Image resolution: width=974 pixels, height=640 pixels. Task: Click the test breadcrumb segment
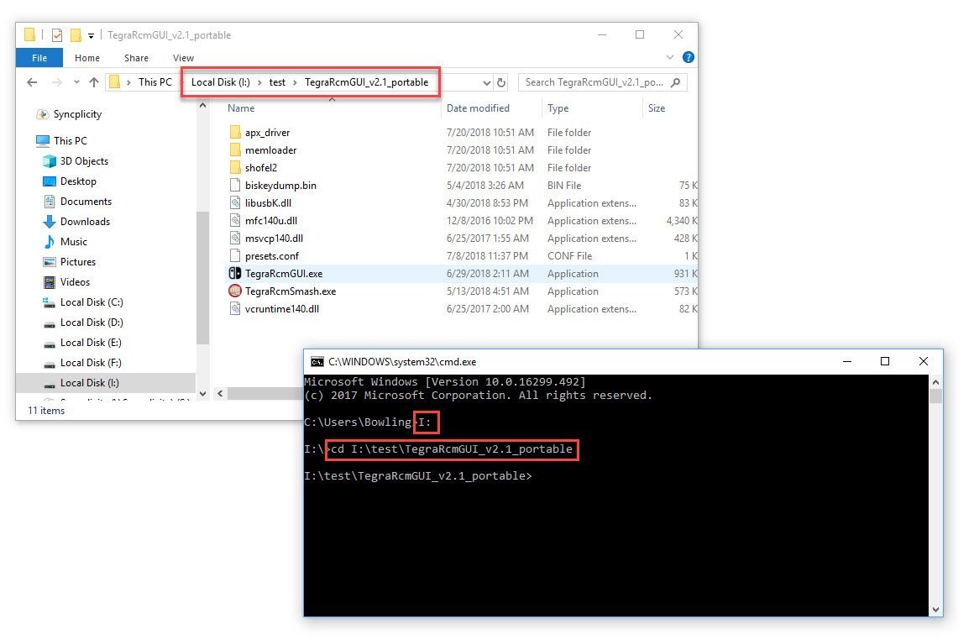coord(277,82)
